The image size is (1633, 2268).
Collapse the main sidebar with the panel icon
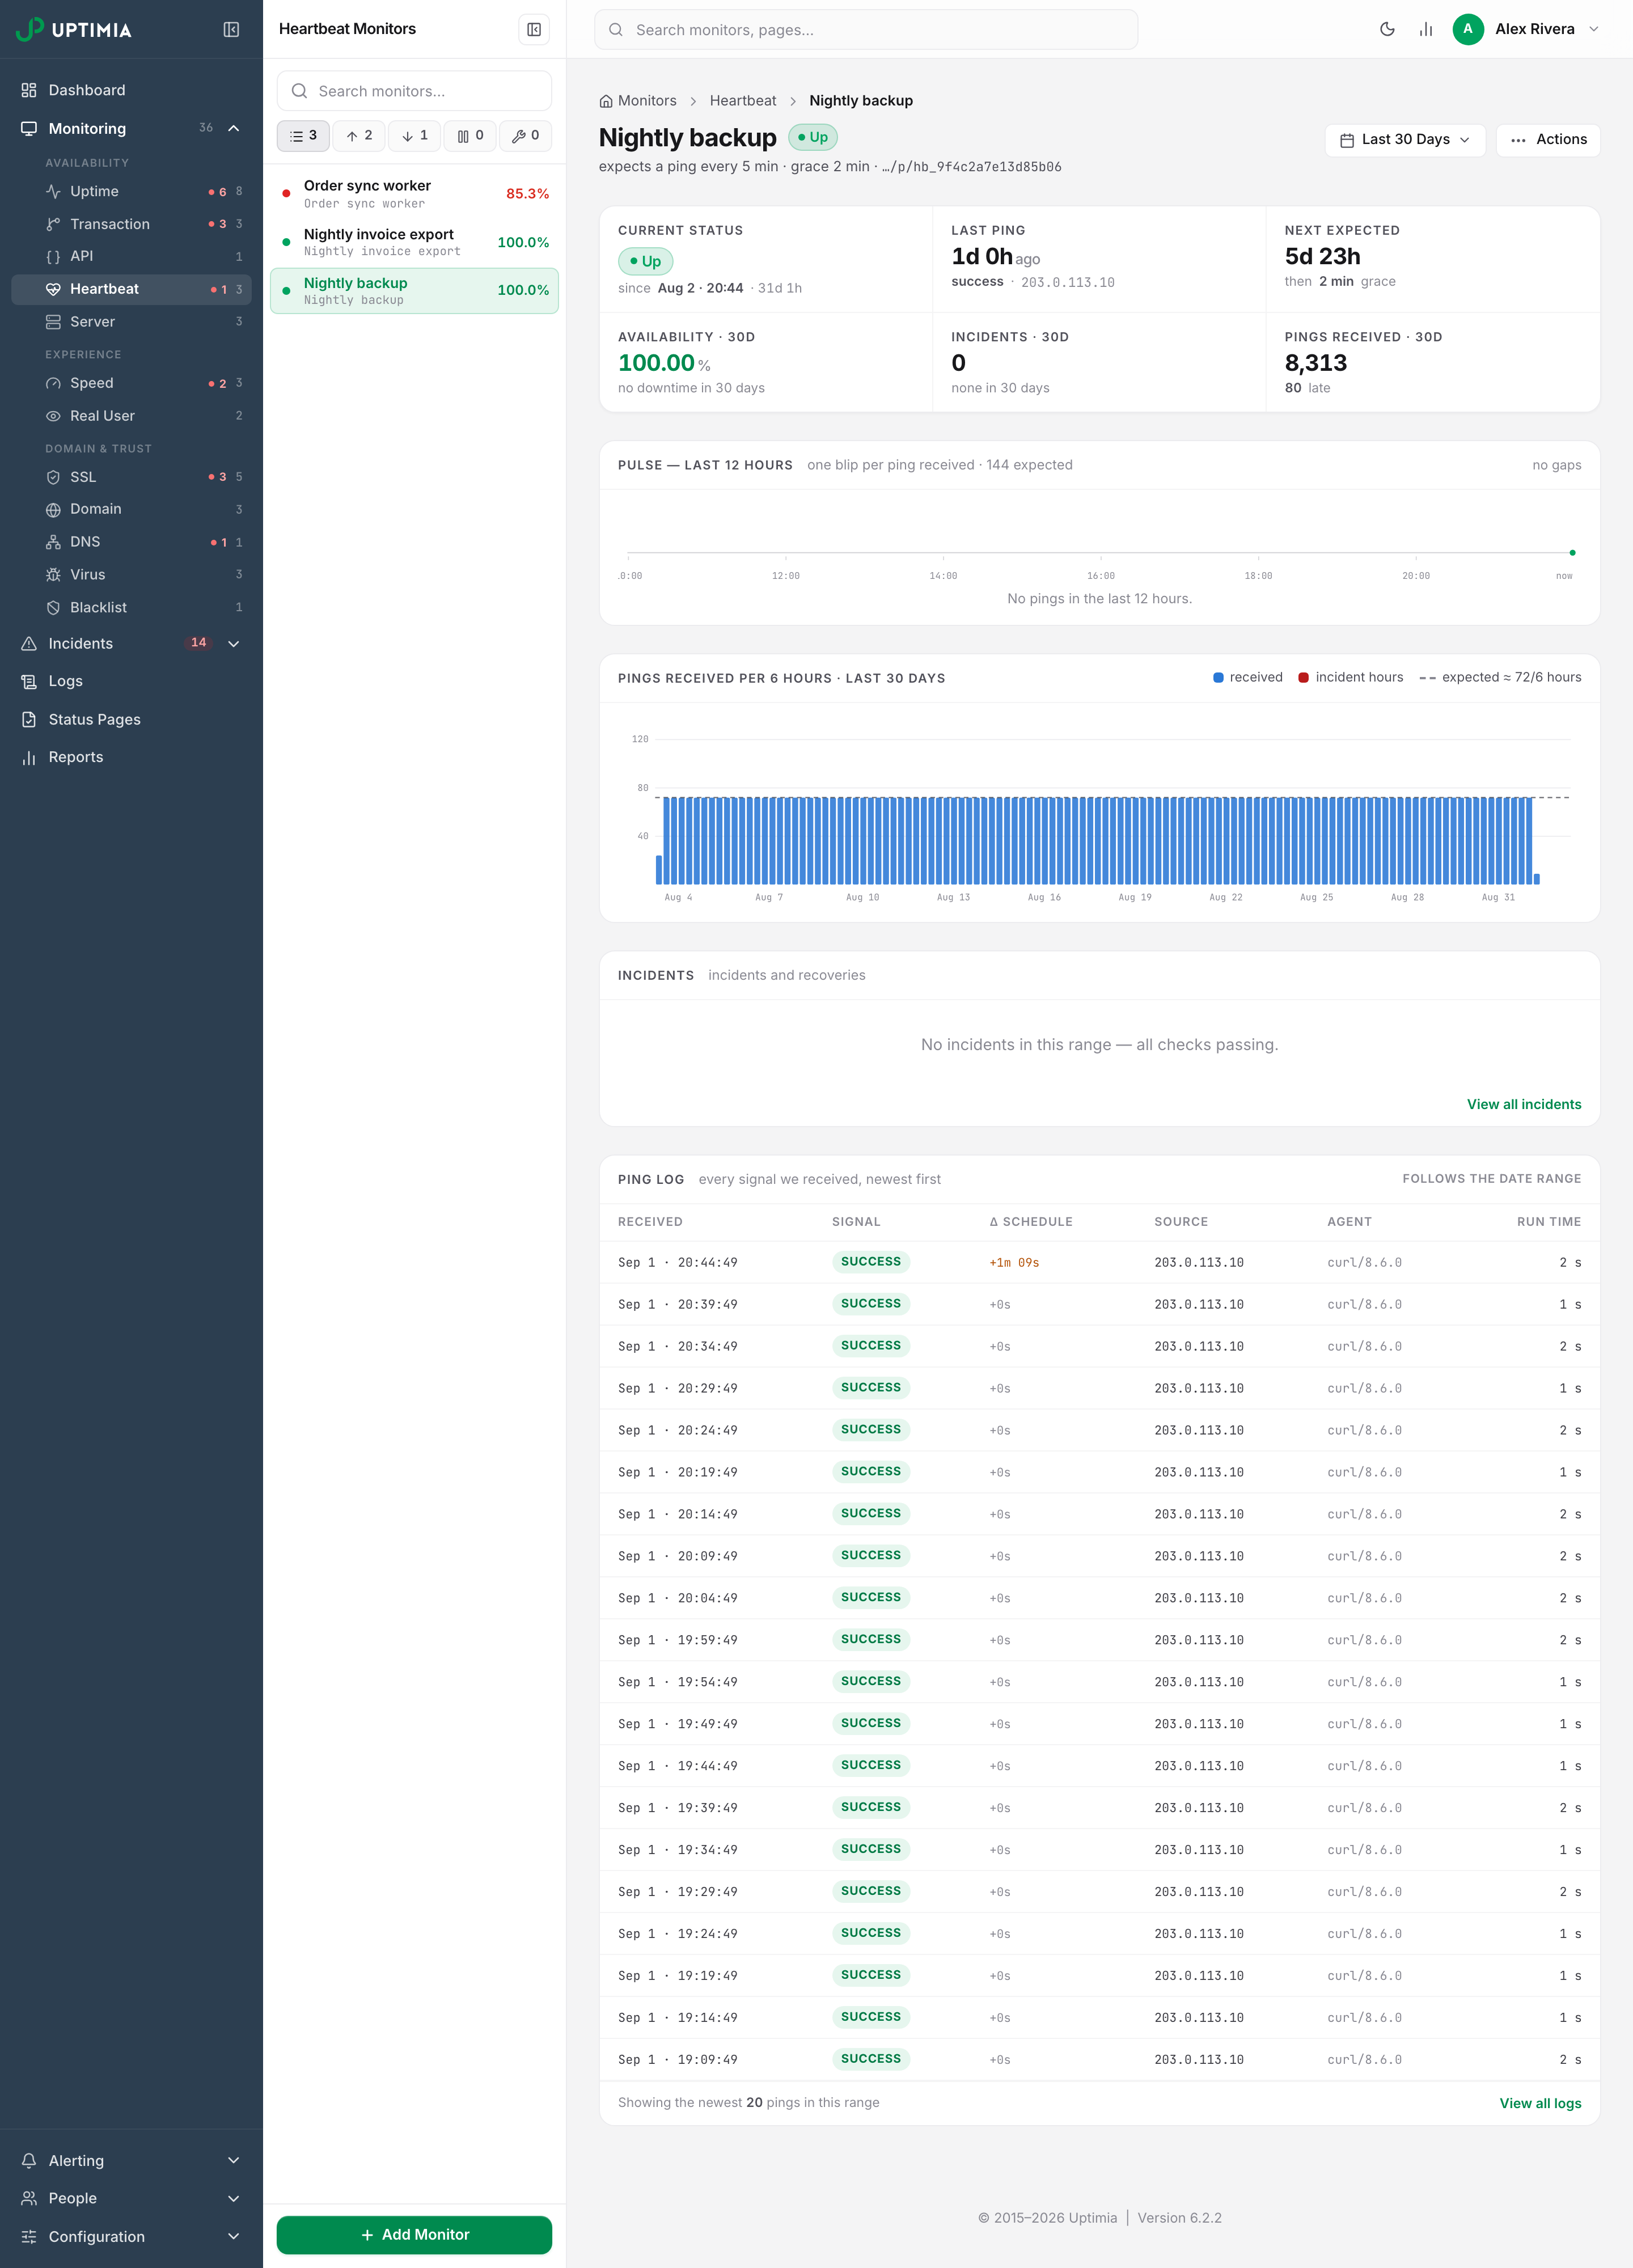(231, 30)
